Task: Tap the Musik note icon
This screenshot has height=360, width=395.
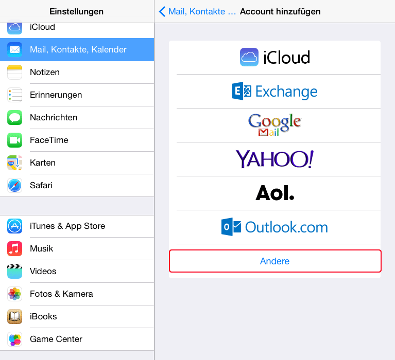Action: (x=14, y=248)
